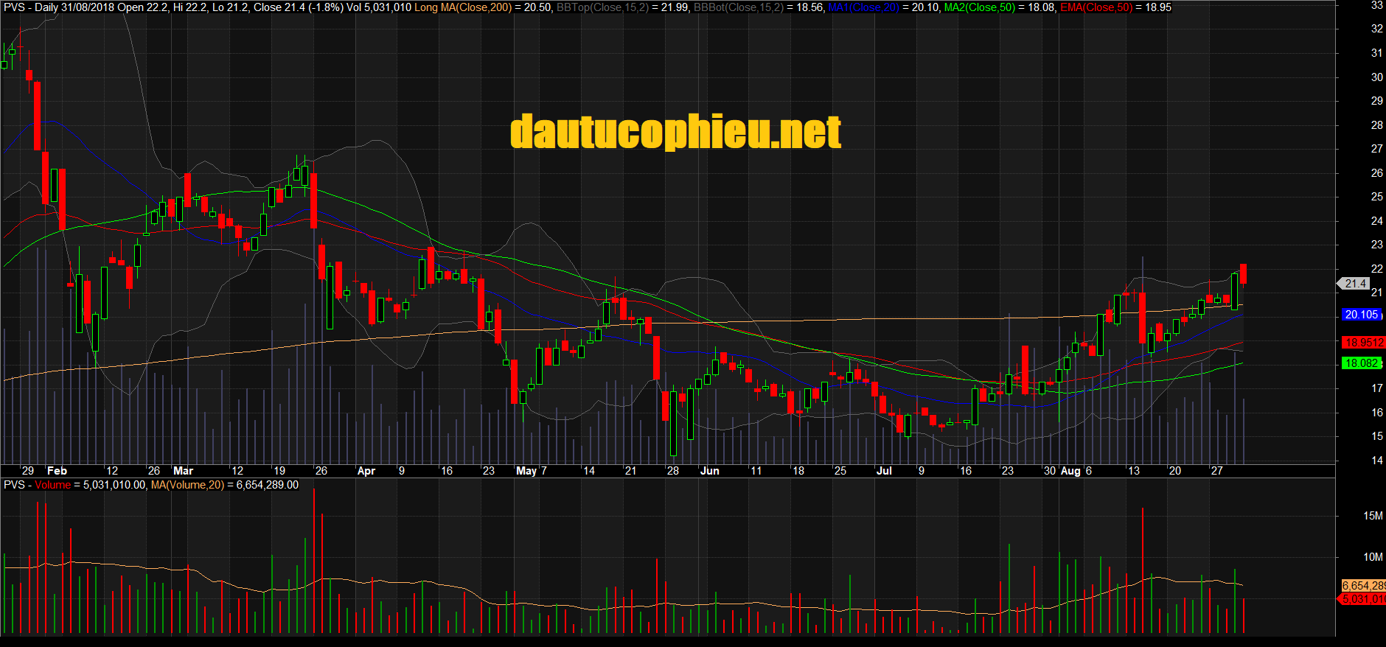The width and height of the screenshot is (1386, 647).
Task: Click the green 18.082 price tag
Action: pyautogui.click(x=1361, y=363)
